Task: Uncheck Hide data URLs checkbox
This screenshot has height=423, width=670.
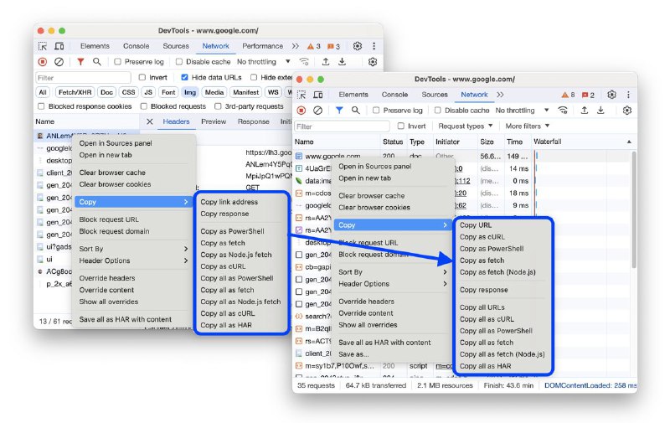Action: pyautogui.click(x=184, y=77)
